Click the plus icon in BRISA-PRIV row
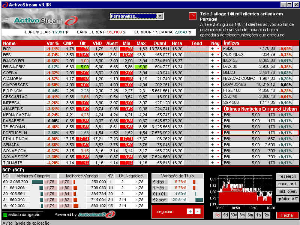300x225 pixels. click(212, 67)
